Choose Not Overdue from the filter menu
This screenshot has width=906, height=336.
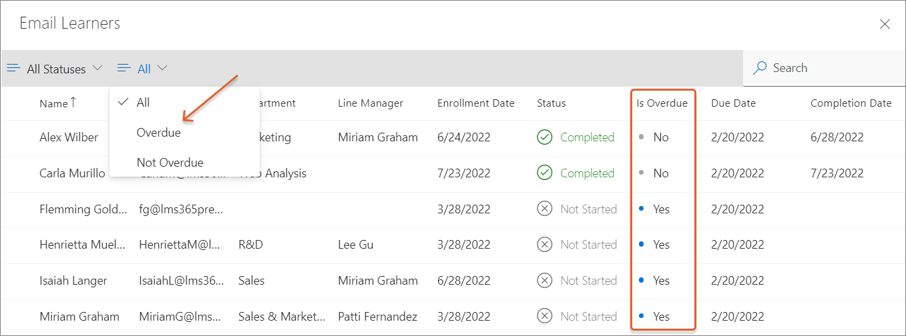[170, 163]
